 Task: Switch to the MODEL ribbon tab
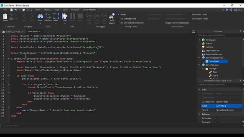[x=47, y=10]
